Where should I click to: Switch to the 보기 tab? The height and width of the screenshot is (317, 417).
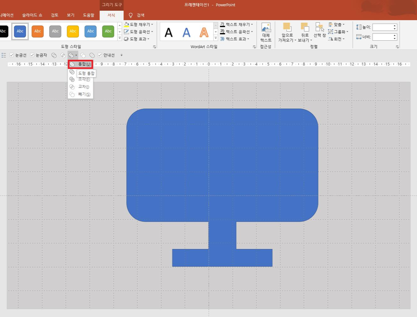coord(71,15)
